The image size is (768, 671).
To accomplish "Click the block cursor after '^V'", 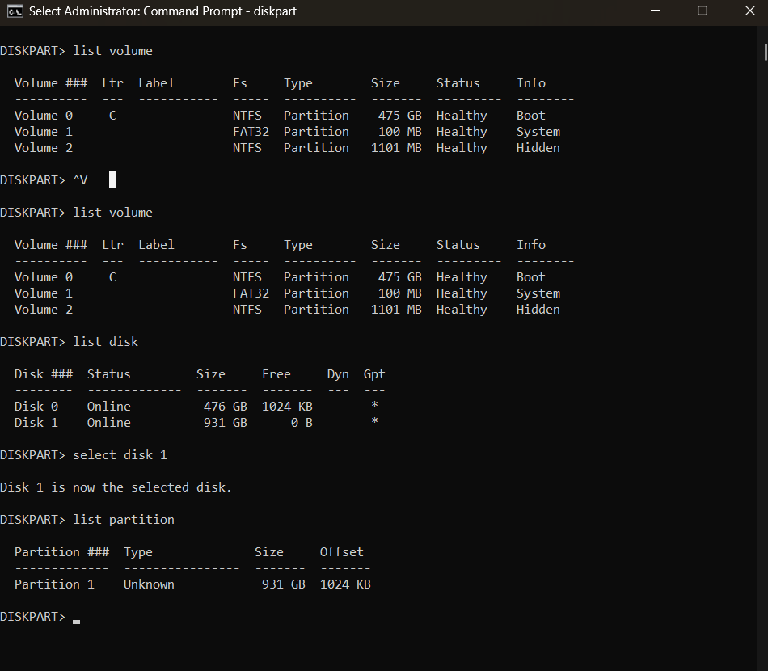I will [x=112, y=179].
